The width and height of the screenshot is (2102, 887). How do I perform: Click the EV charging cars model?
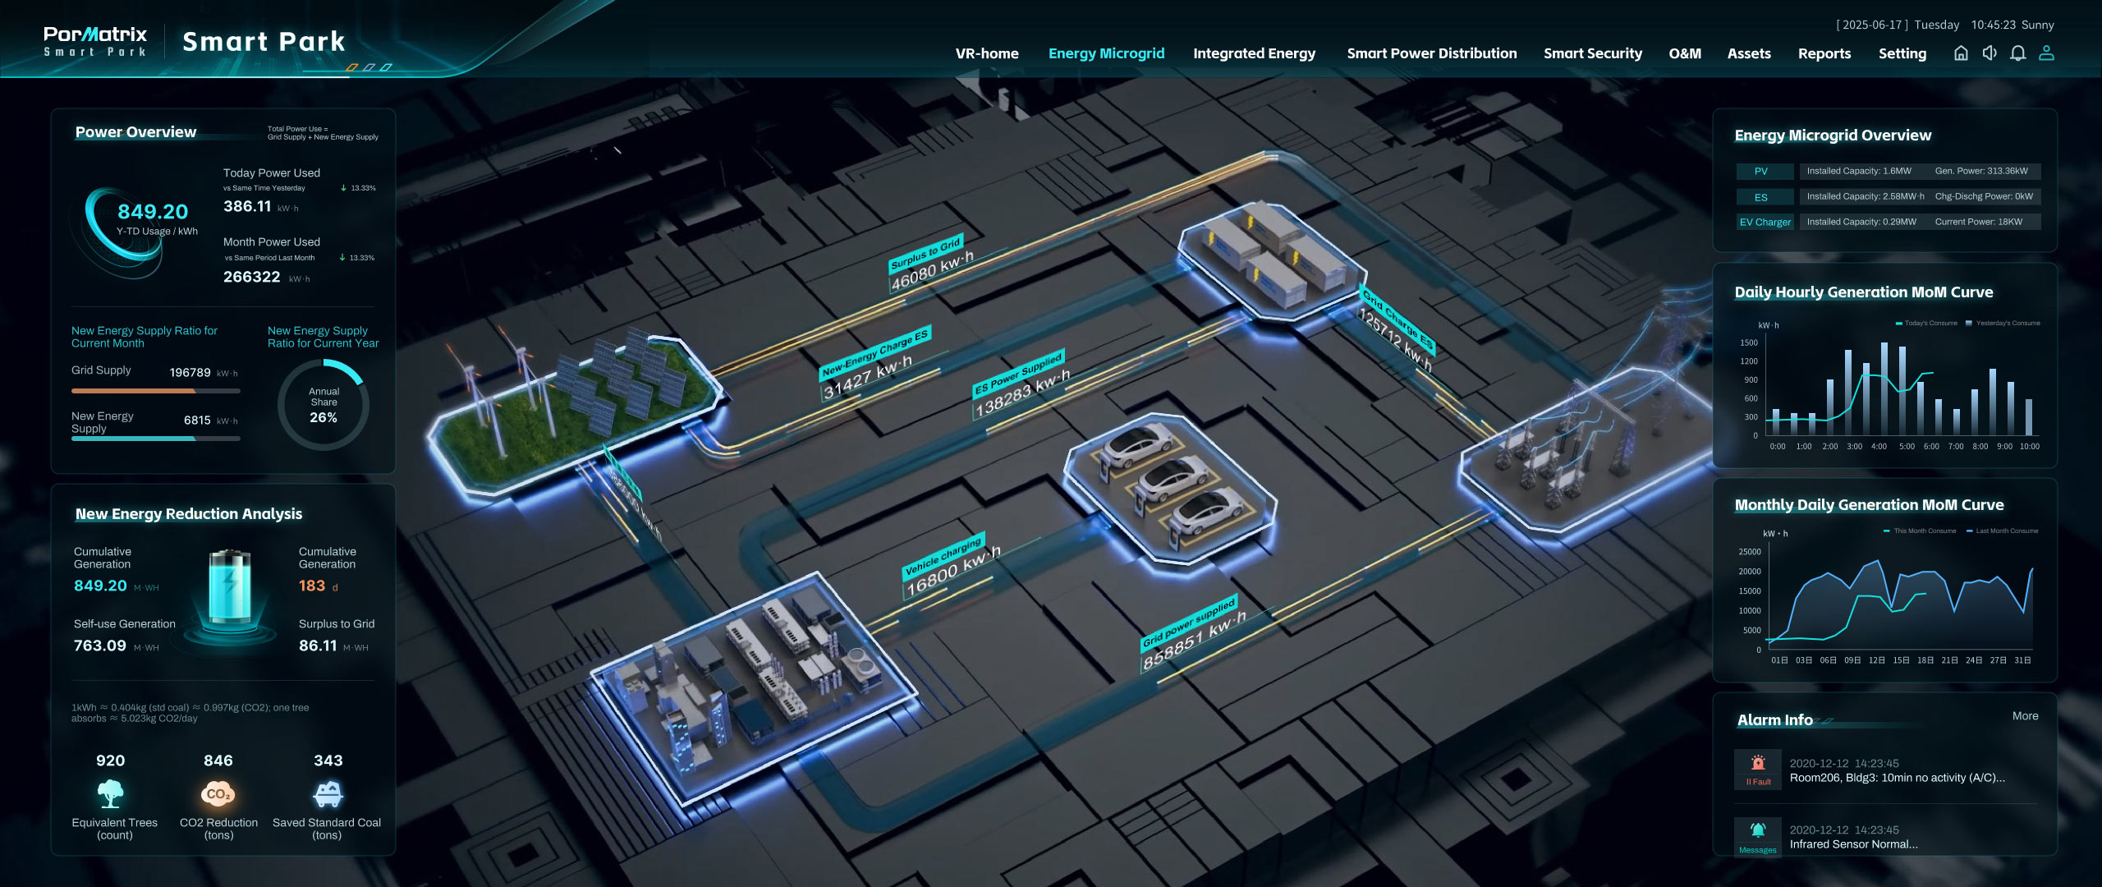[x=1170, y=489]
